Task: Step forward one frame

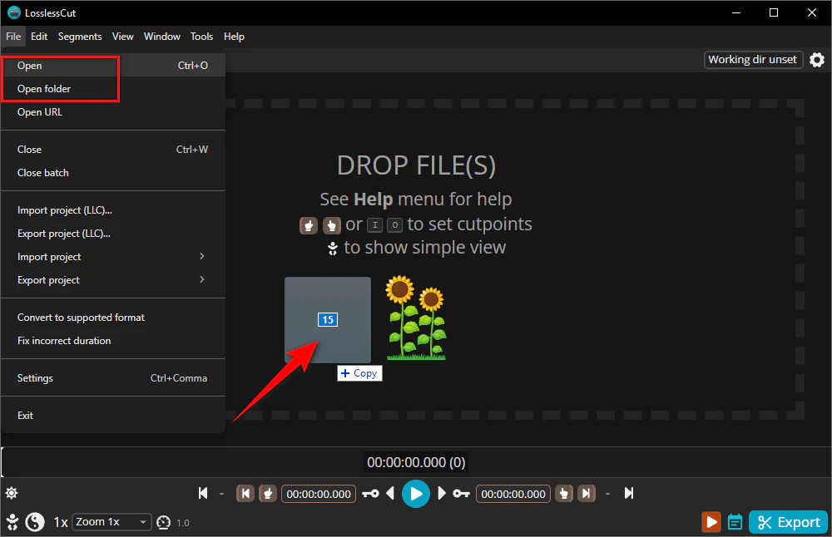Action: (x=442, y=494)
